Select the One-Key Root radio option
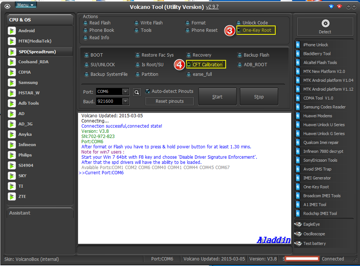The height and width of the screenshot is (266, 360). 239,30
